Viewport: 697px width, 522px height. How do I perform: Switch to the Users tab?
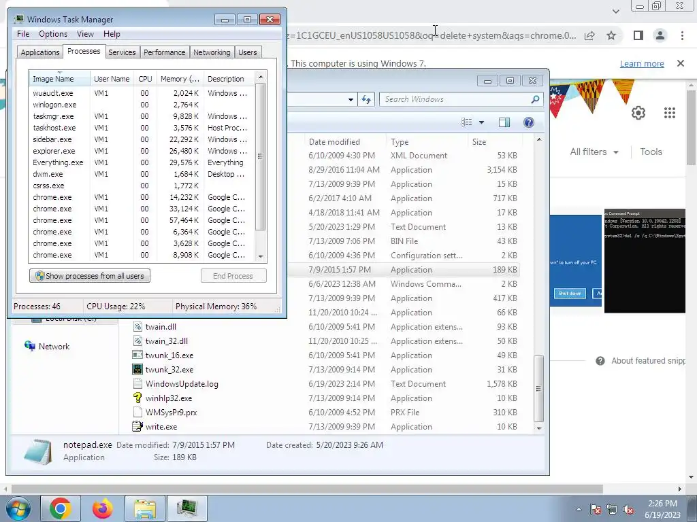[247, 52]
